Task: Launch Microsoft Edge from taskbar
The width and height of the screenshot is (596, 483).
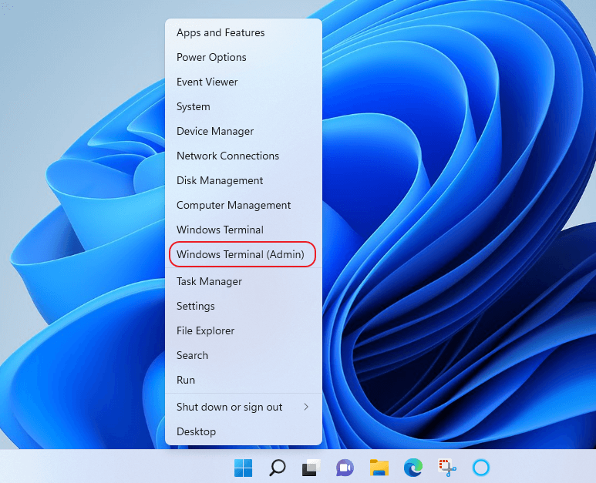Action: [x=412, y=468]
